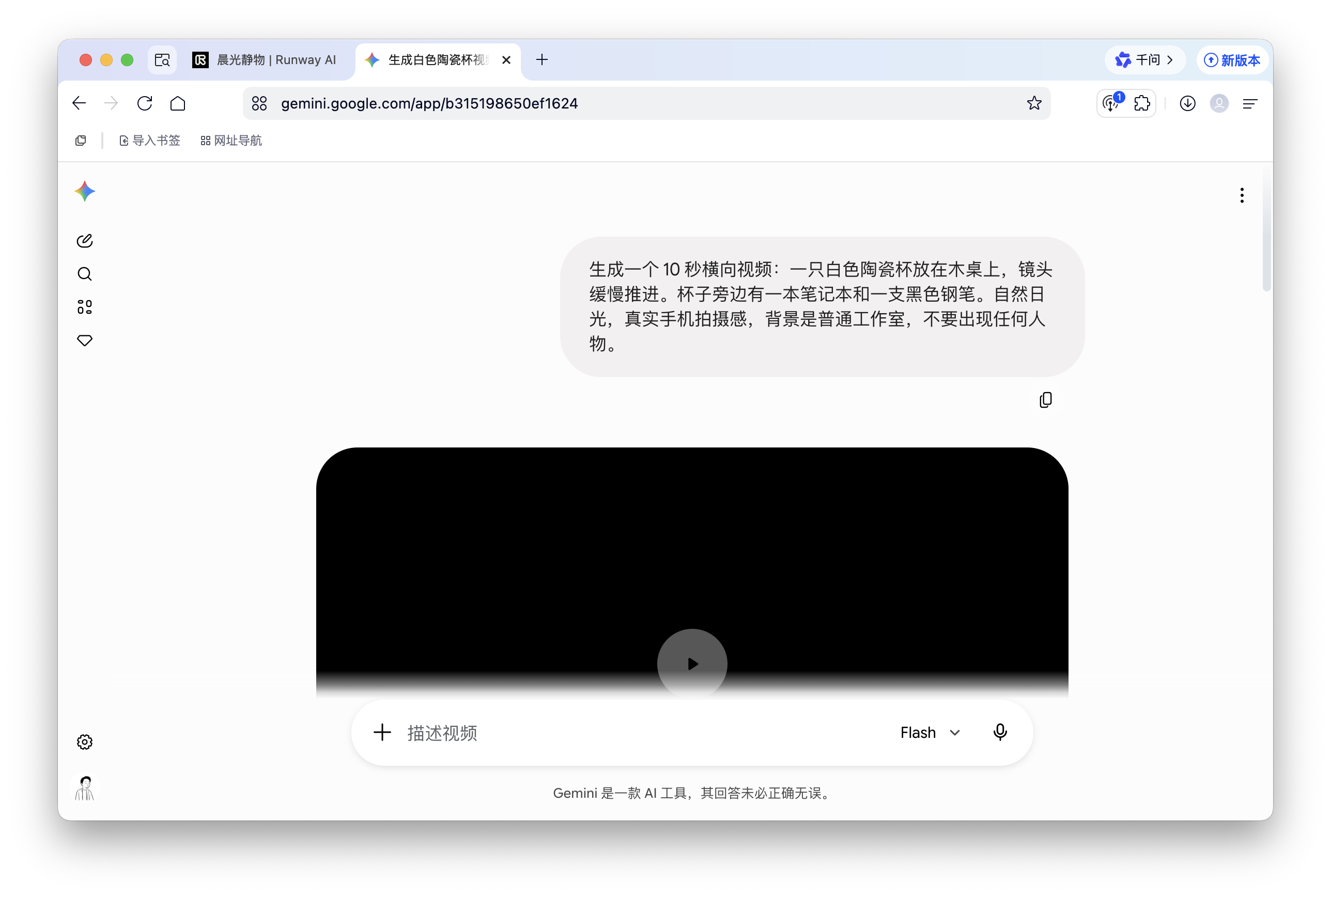
Task: Open the three-dot conversation menu
Action: pyautogui.click(x=1242, y=196)
